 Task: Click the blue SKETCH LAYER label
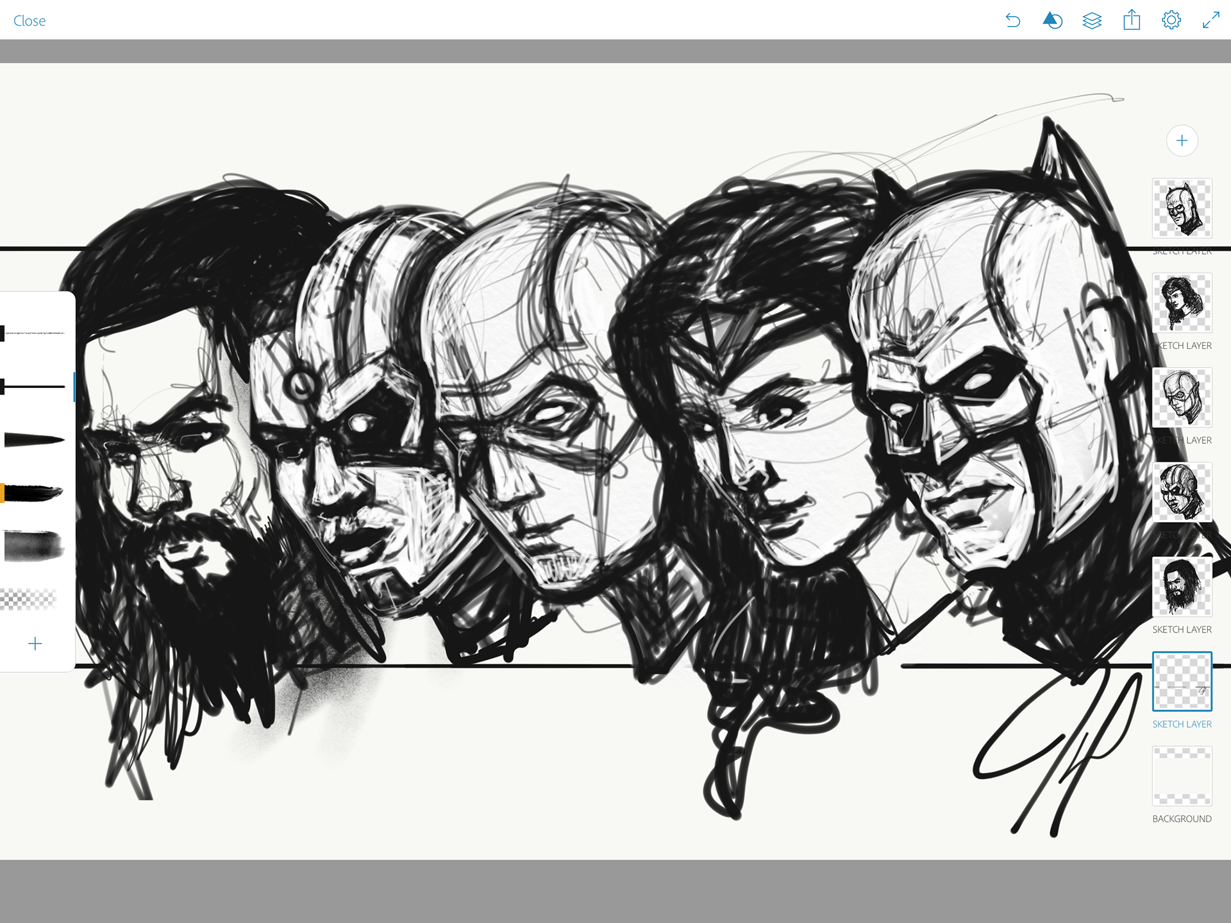1182,724
